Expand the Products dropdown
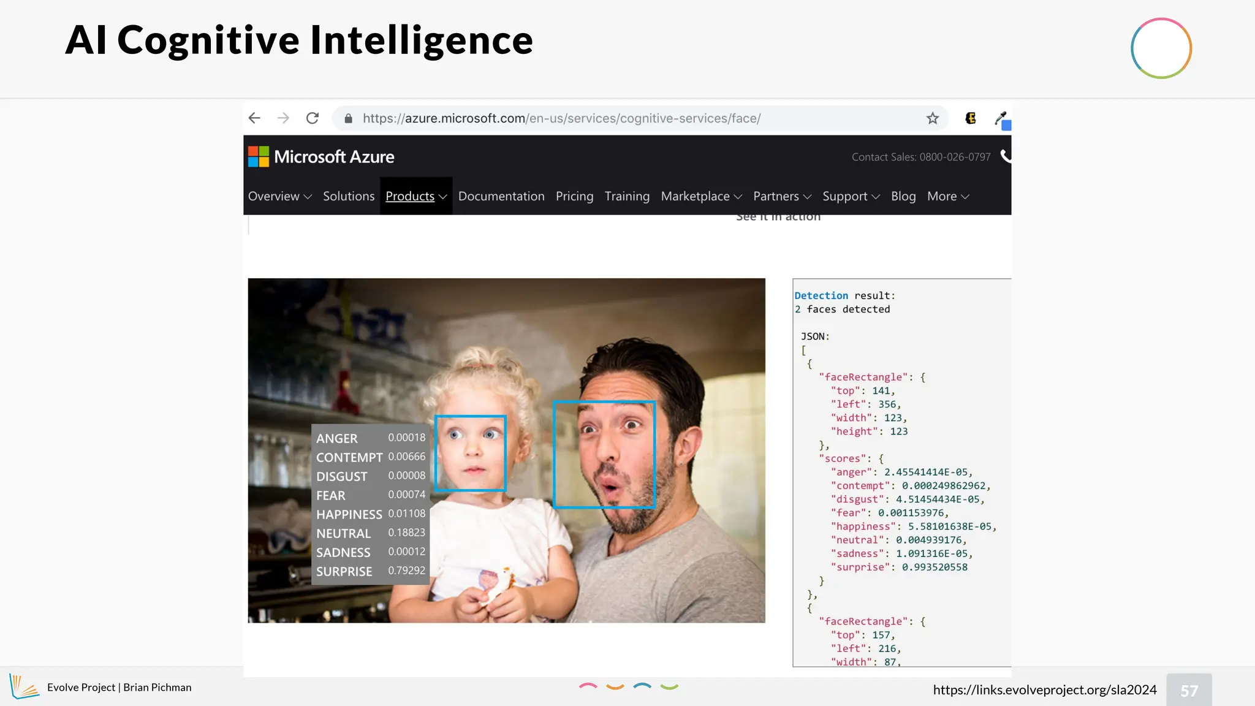 tap(417, 197)
